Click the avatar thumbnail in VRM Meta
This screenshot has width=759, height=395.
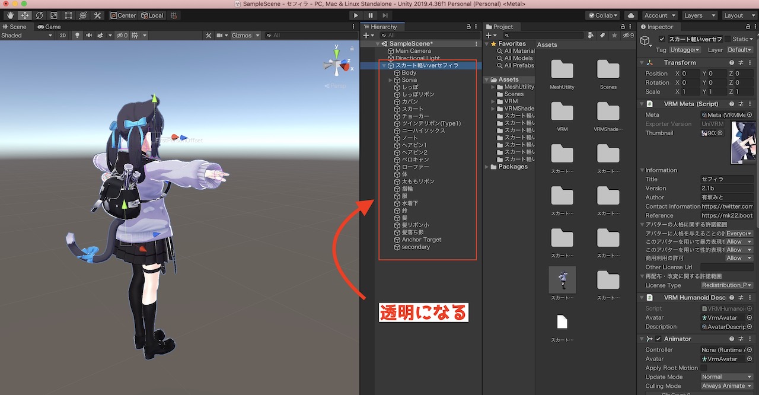click(744, 141)
